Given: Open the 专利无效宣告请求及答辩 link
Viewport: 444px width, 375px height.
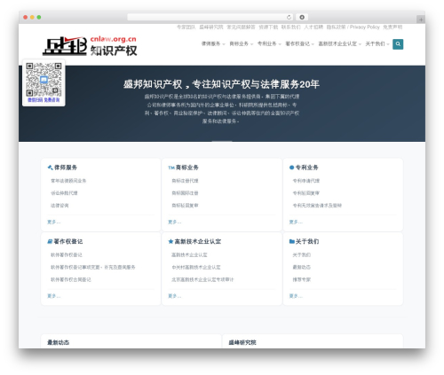Looking at the screenshot, I should point(317,206).
